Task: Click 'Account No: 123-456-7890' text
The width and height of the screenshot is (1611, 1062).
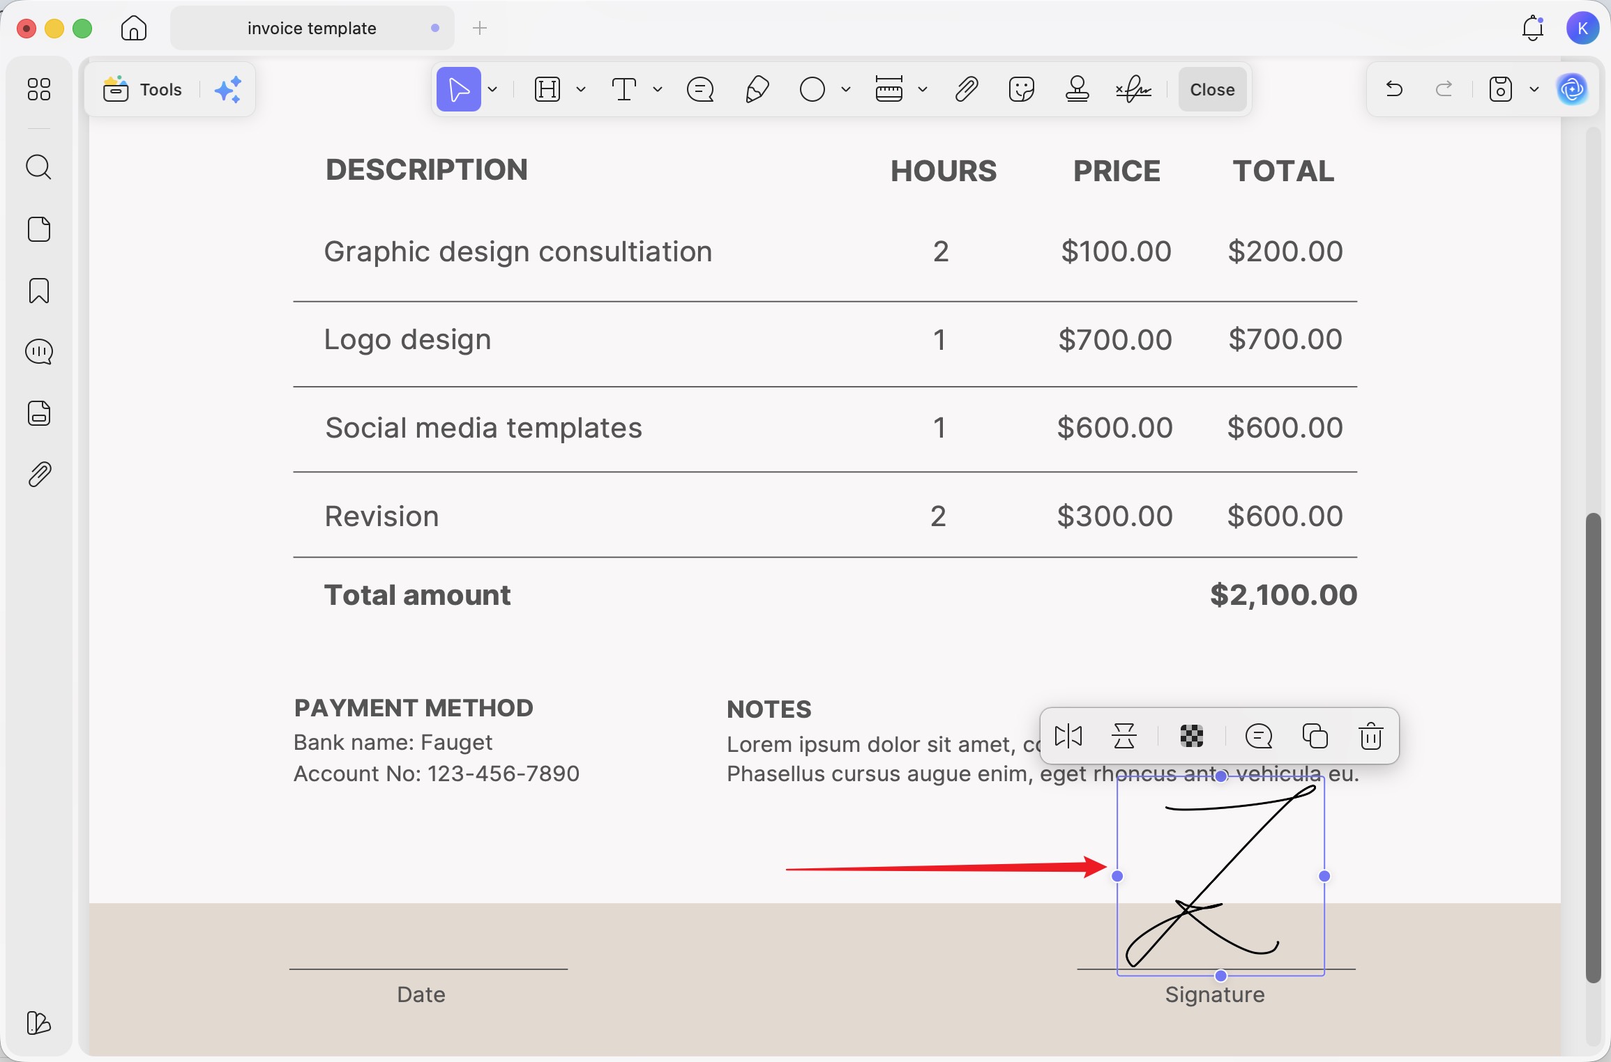Action: (437, 774)
